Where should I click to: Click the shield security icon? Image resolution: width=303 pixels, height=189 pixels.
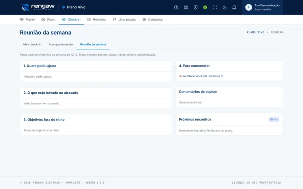(x=195, y=7)
